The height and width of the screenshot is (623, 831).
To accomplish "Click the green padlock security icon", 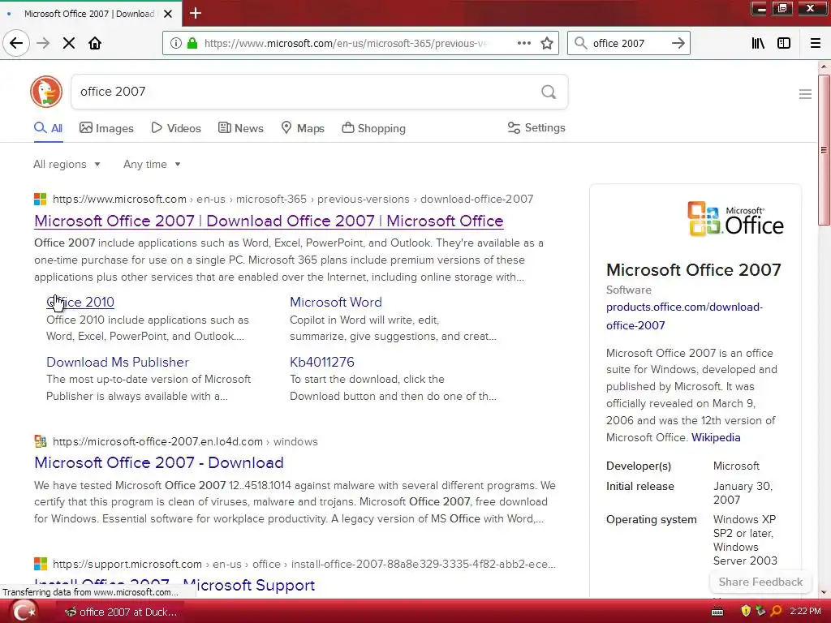I will (192, 43).
